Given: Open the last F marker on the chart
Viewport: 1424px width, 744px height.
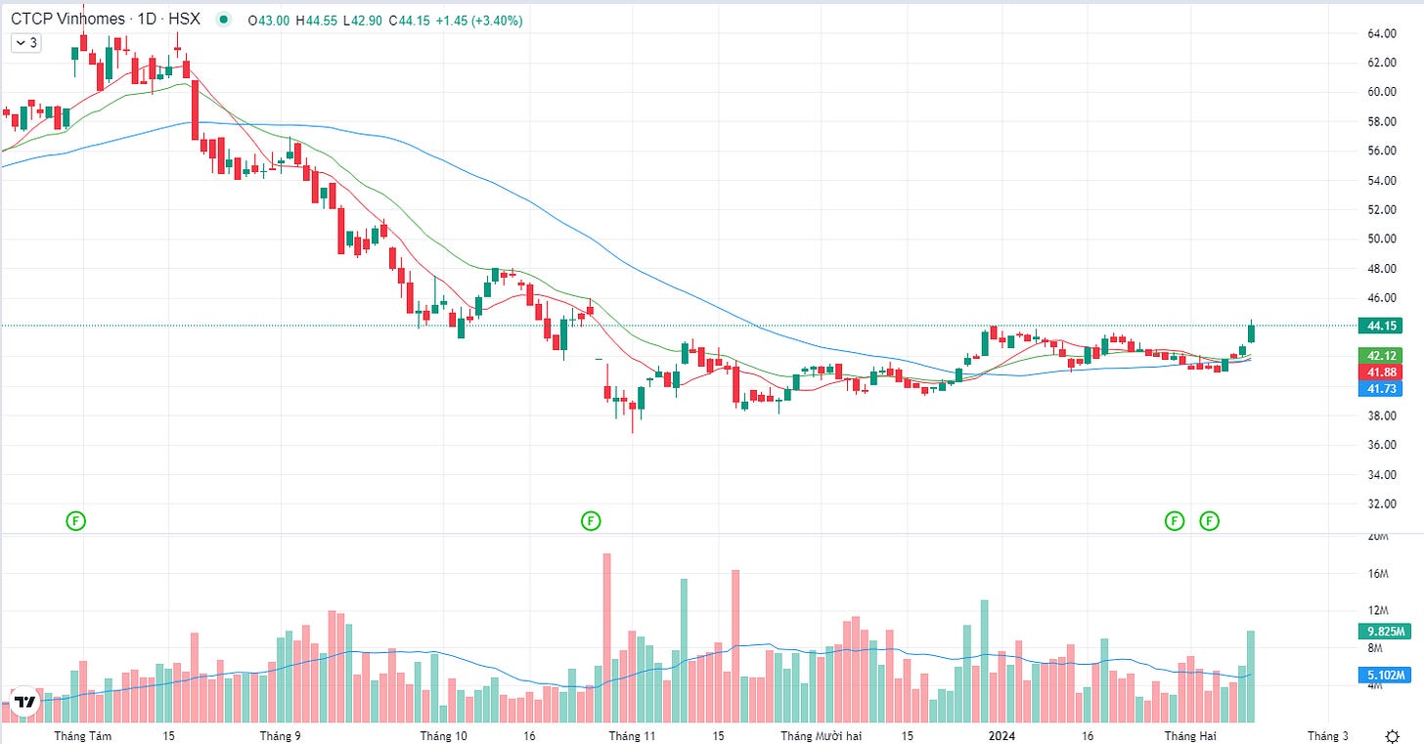Looking at the screenshot, I should click(x=1210, y=521).
